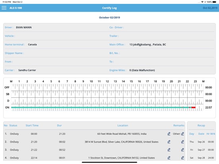Tap the OFF row label in graph
This screenshot has width=219, height=164.
[x=7, y=88]
